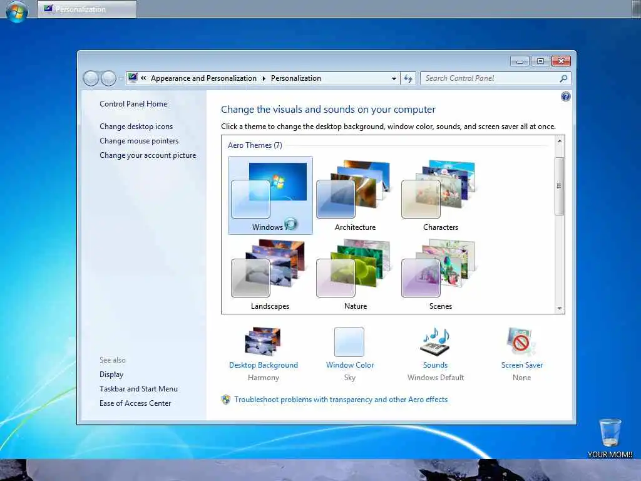Open the Window Color swatch icon
The image size is (641, 481).
pos(349,341)
